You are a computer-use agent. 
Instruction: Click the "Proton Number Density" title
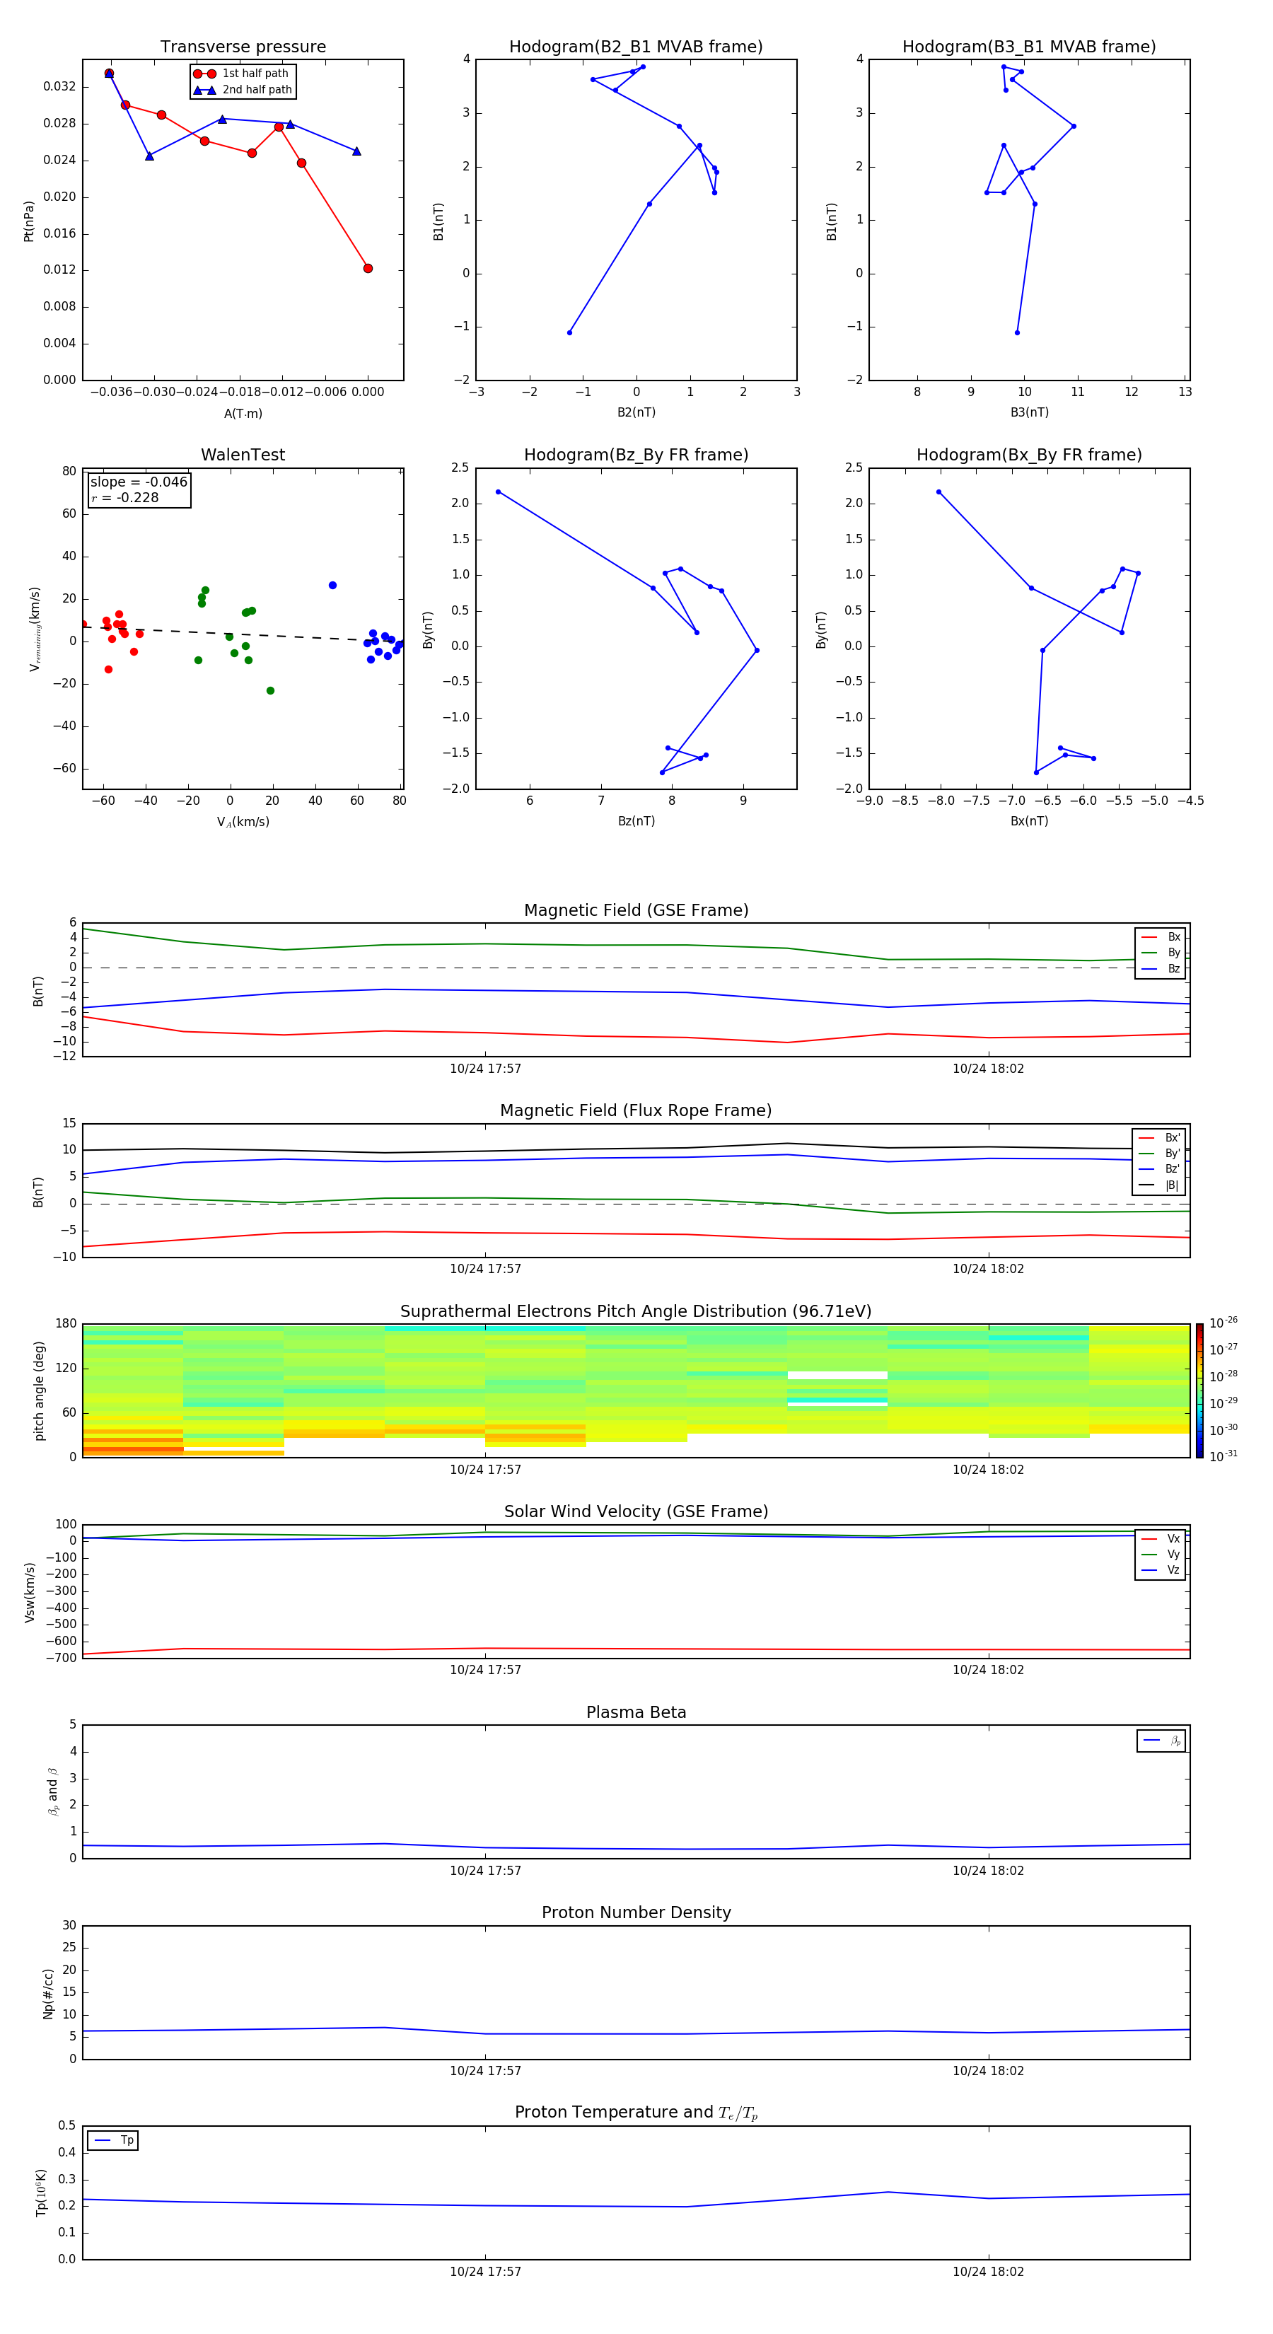point(635,1912)
